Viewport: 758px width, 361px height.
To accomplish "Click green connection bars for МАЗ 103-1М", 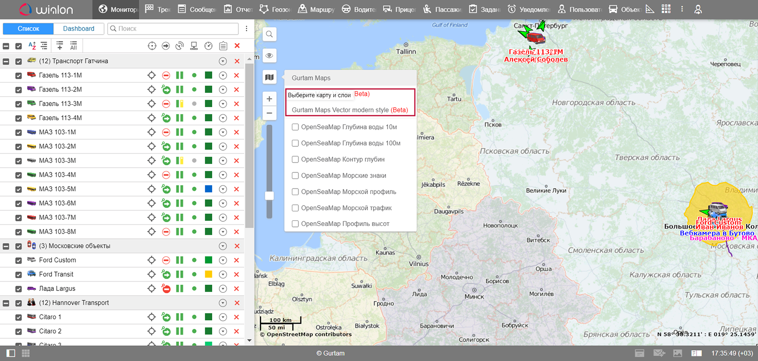I will [x=180, y=132].
